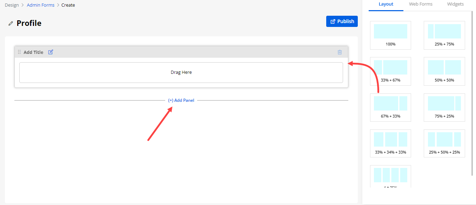Screen dimensions: 476x205
Task: Switch to the Web Forms tab
Action: [421, 4]
